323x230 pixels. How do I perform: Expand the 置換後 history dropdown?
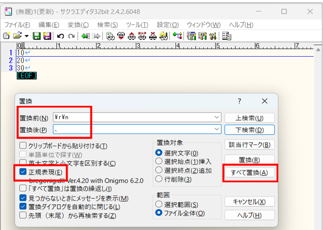click(x=216, y=130)
